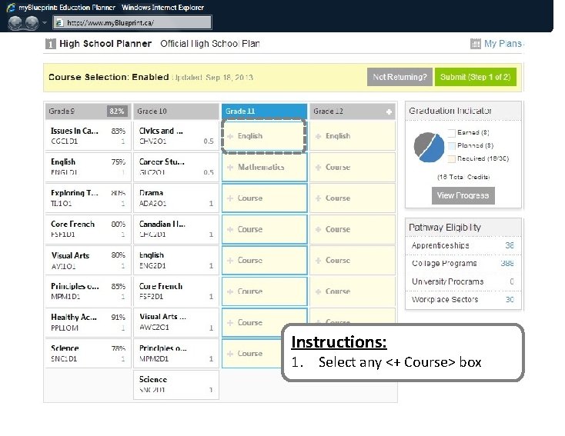
Task: Click the Internet Explorer logo in title bar
Action: [11, 7]
